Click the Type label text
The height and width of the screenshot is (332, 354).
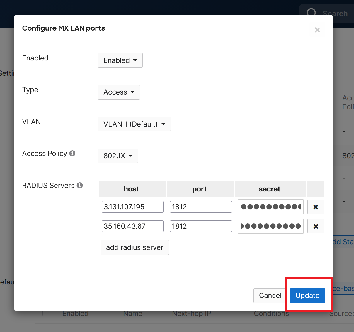tap(30, 90)
